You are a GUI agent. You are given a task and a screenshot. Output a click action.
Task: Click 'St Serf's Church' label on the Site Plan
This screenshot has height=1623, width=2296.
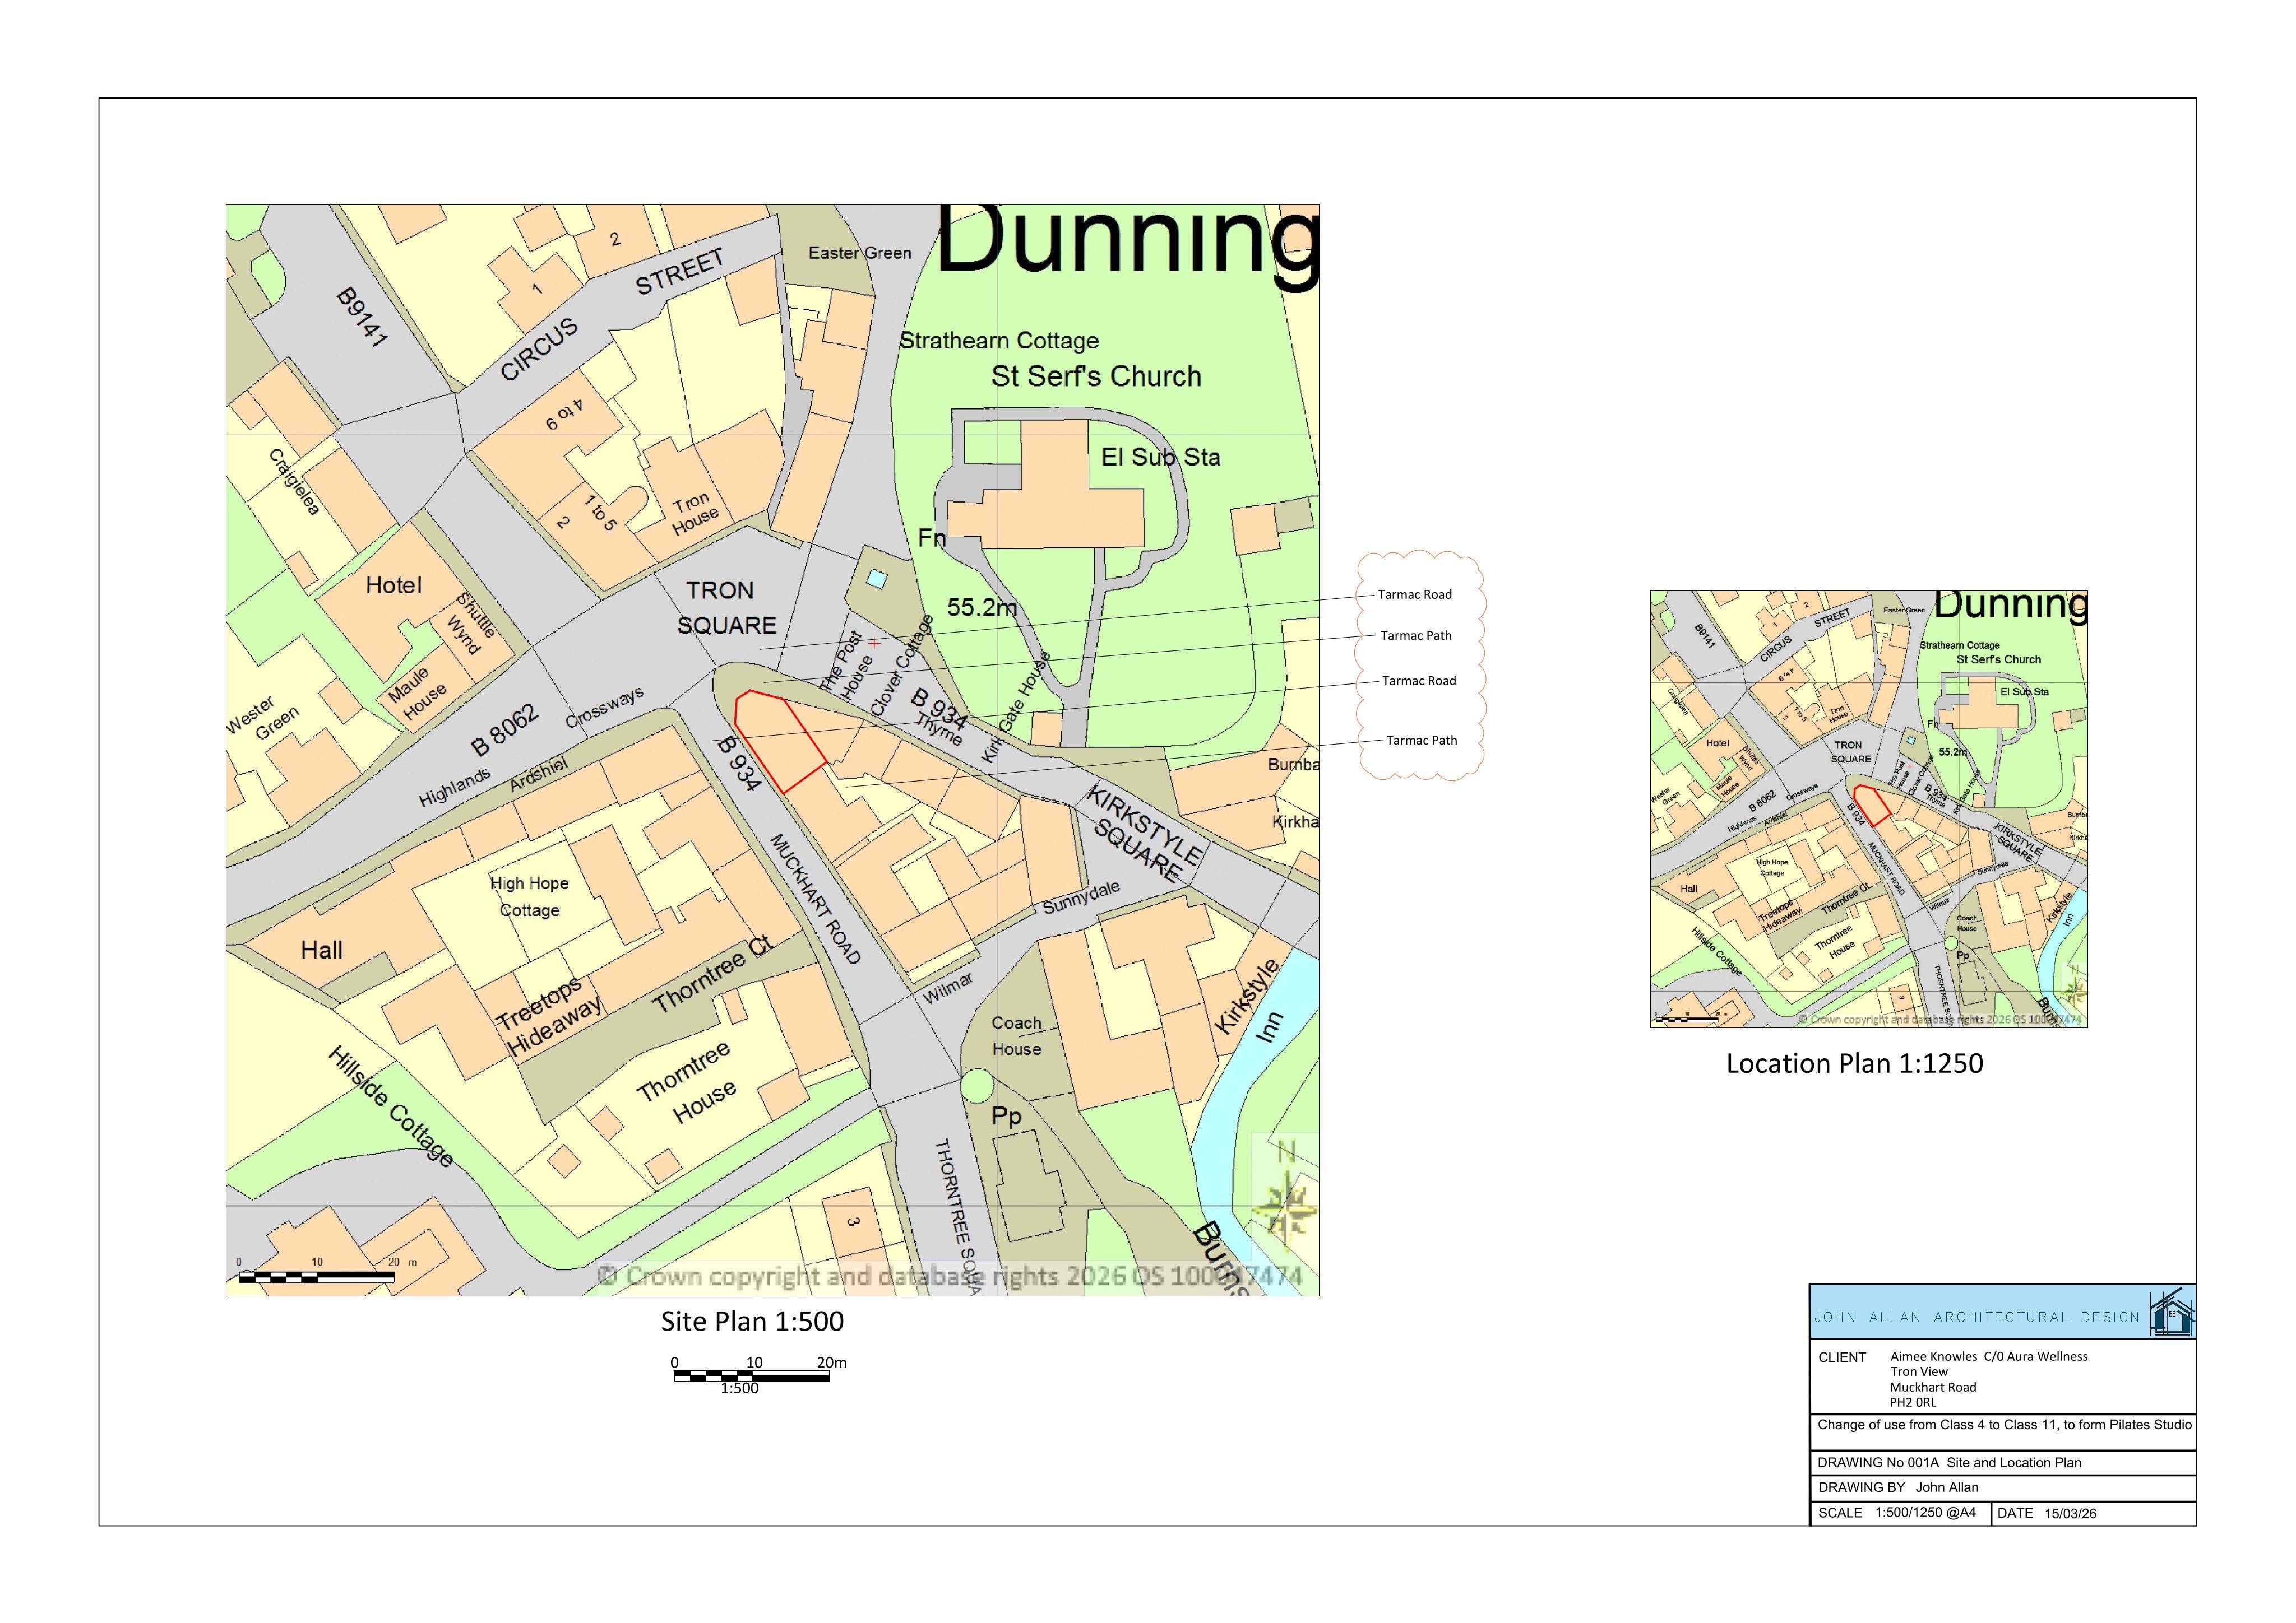(x=1096, y=377)
